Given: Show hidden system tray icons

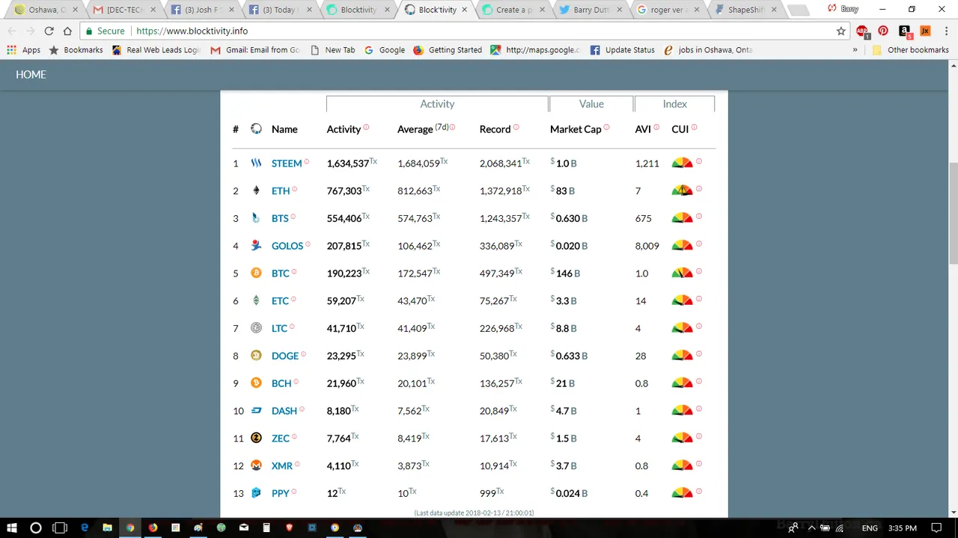Looking at the screenshot, I should (812, 528).
